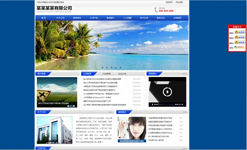Open first news headline mentioning DRAM

(x=102, y=79)
